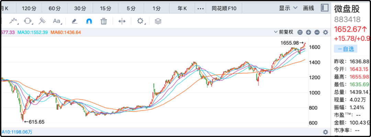The height and width of the screenshot is (137, 371).
Task: Select the Aa text annotation tool
Action: (x=57, y=21)
